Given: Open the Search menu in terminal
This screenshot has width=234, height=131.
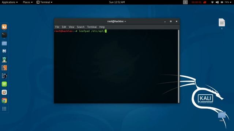Looking at the screenshot, I should pos(80,27).
